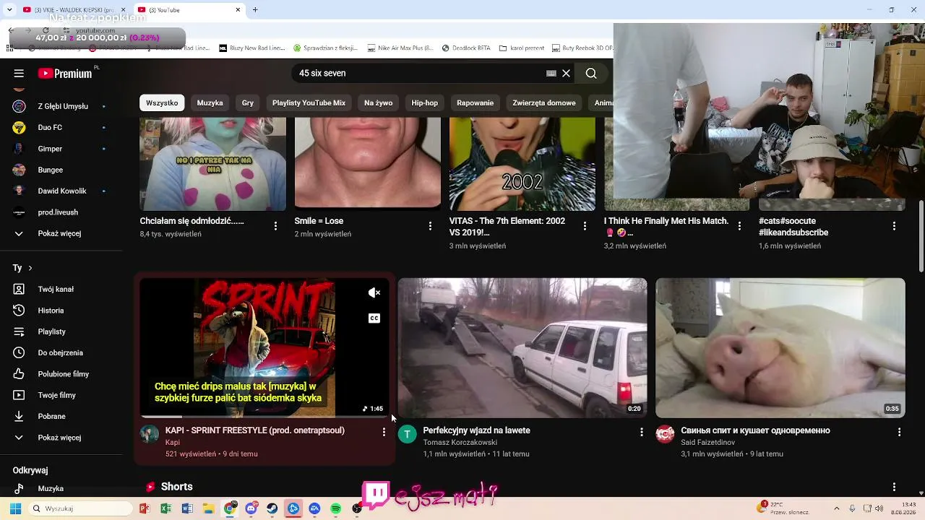Toggle captions on the SPRINT preview
This screenshot has height=520, width=925.
pos(374,318)
